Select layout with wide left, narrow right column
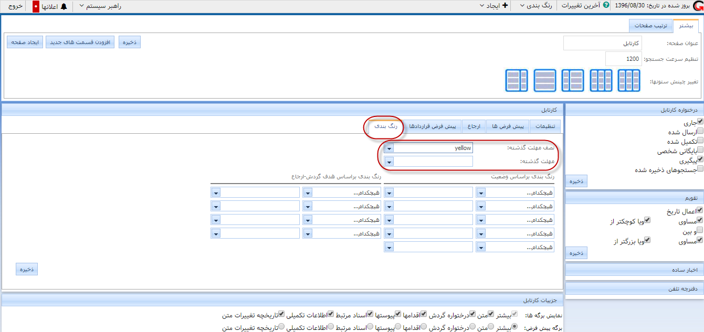Viewport: 704px width, 332px height. (516, 81)
